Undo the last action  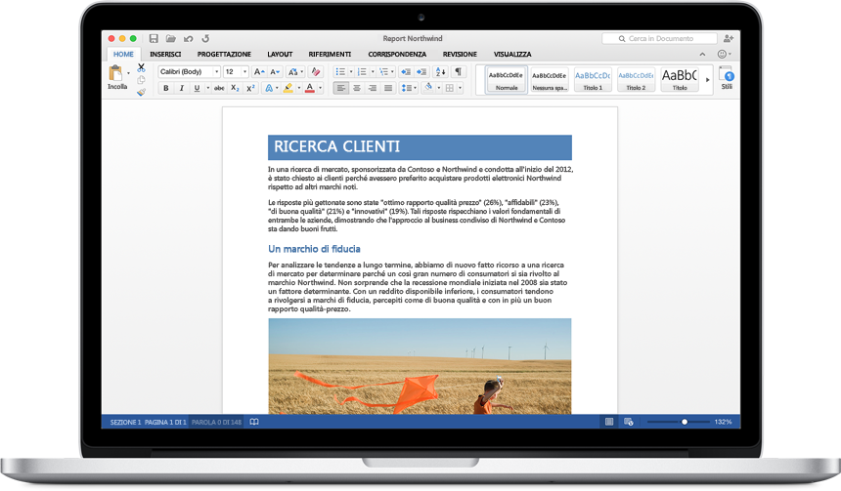[x=189, y=38]
